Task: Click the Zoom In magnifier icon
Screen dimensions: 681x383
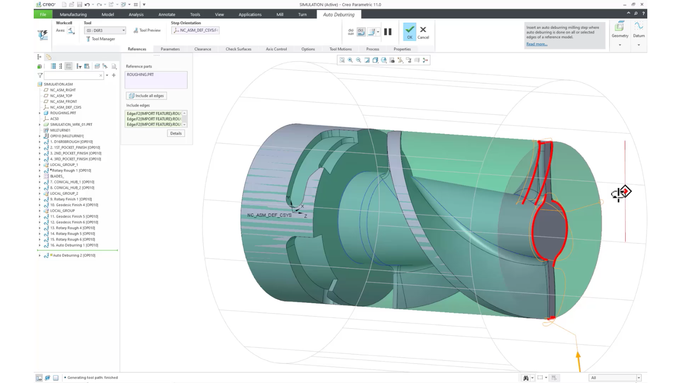Action: pos(350,60)
